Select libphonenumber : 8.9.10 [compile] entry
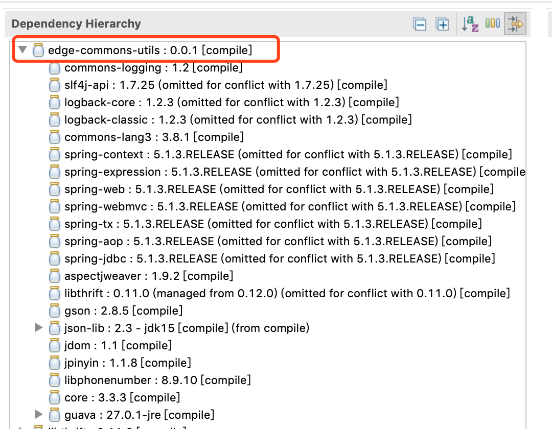Viewport: 552px width, 429px height. click(x=158, y=380)
